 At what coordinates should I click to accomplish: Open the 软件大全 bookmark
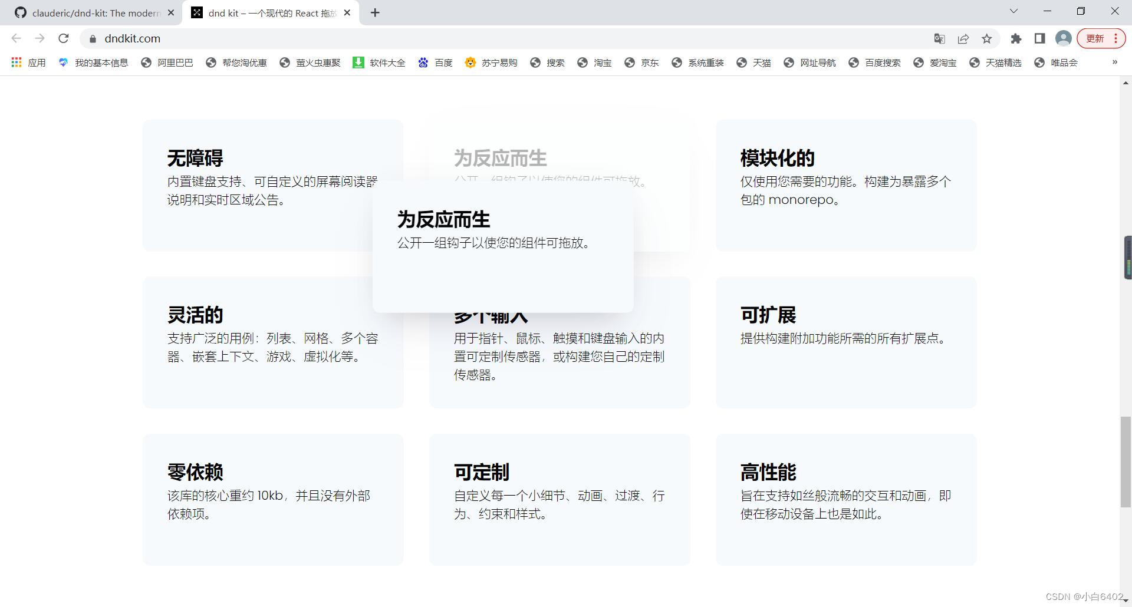click(x=379, y=62)
